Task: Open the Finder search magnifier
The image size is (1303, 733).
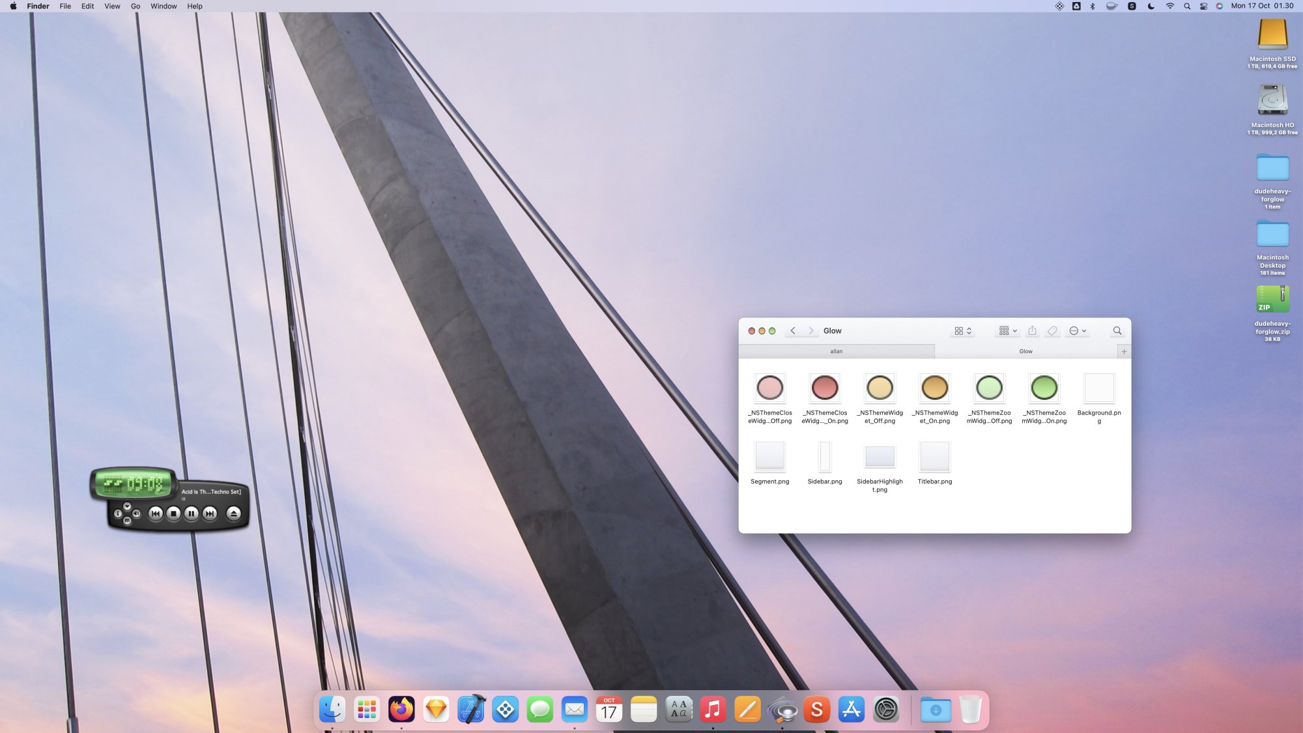Action: coord(1117,331)
